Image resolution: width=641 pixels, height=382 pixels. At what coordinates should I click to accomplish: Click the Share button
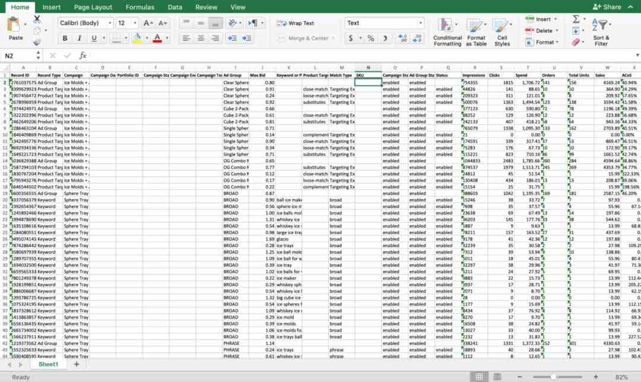click(607, 7)
